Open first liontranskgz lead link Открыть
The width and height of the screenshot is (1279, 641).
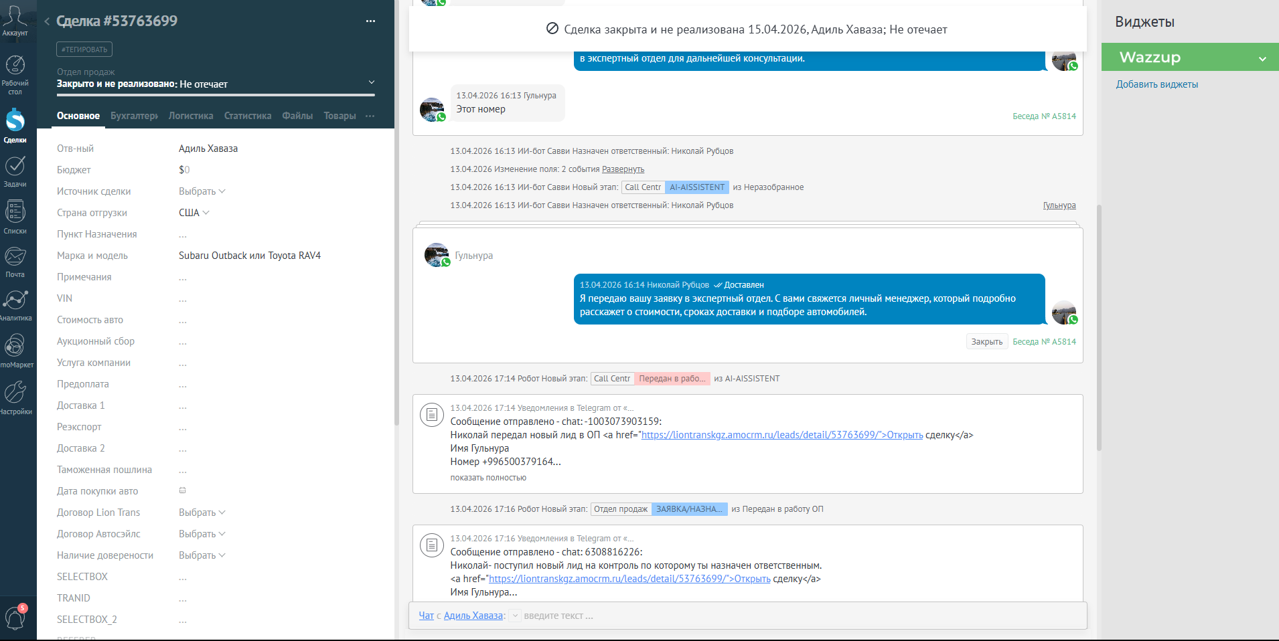point(782,435)
